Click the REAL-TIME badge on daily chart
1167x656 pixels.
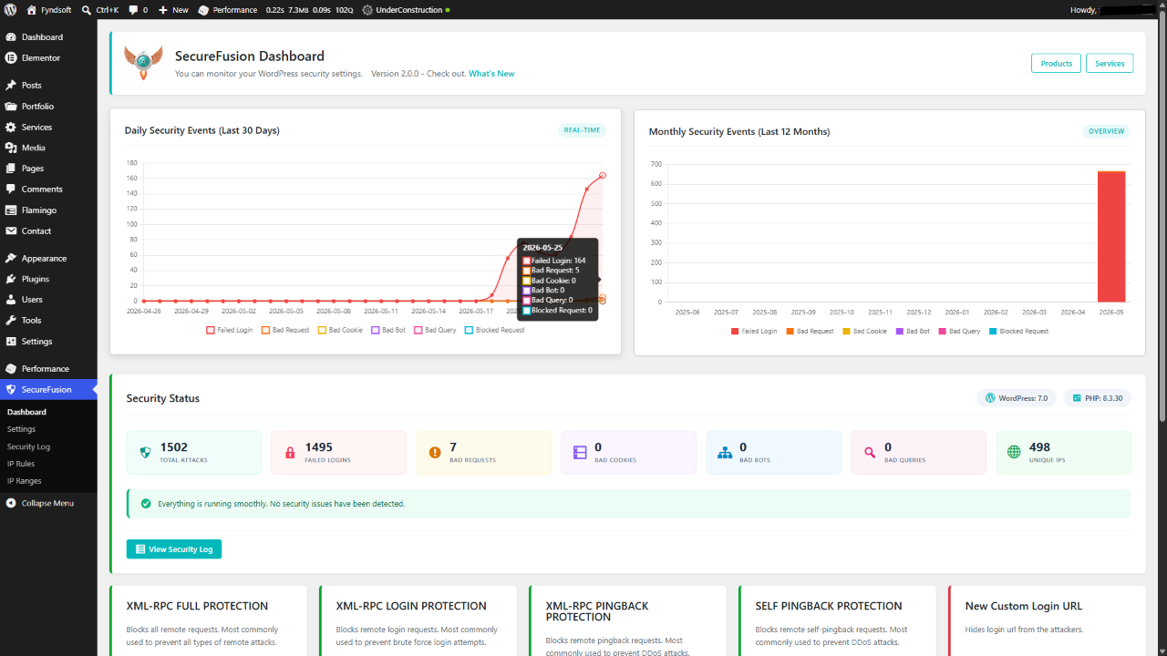click(582, 130)
